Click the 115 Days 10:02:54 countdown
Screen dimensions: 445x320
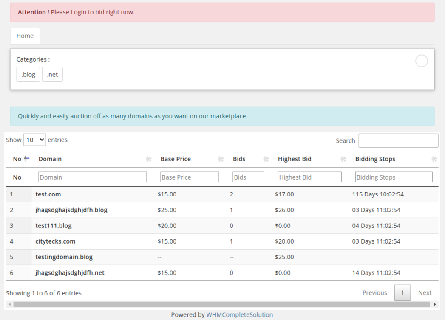point(378,194)
